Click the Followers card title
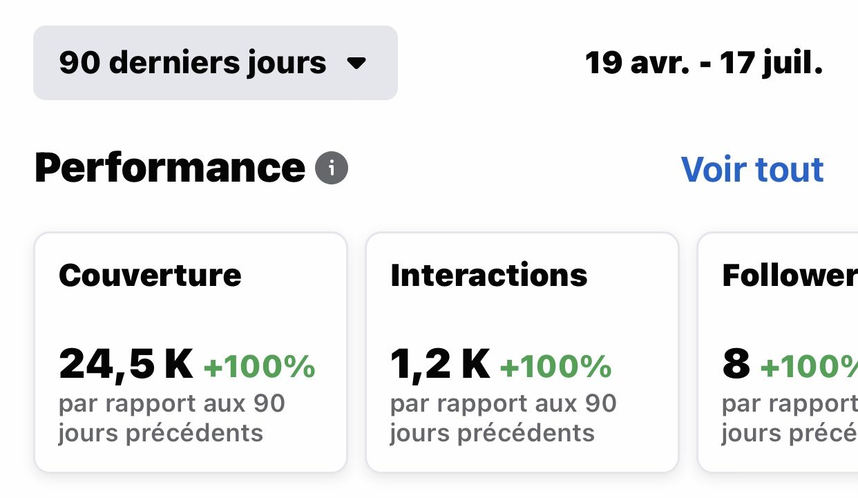 [790, 275]
